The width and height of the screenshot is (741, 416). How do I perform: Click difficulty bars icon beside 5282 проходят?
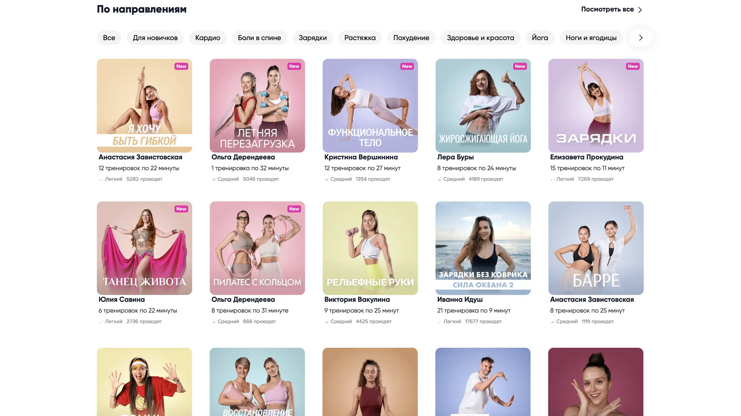(x=101, y=179)
